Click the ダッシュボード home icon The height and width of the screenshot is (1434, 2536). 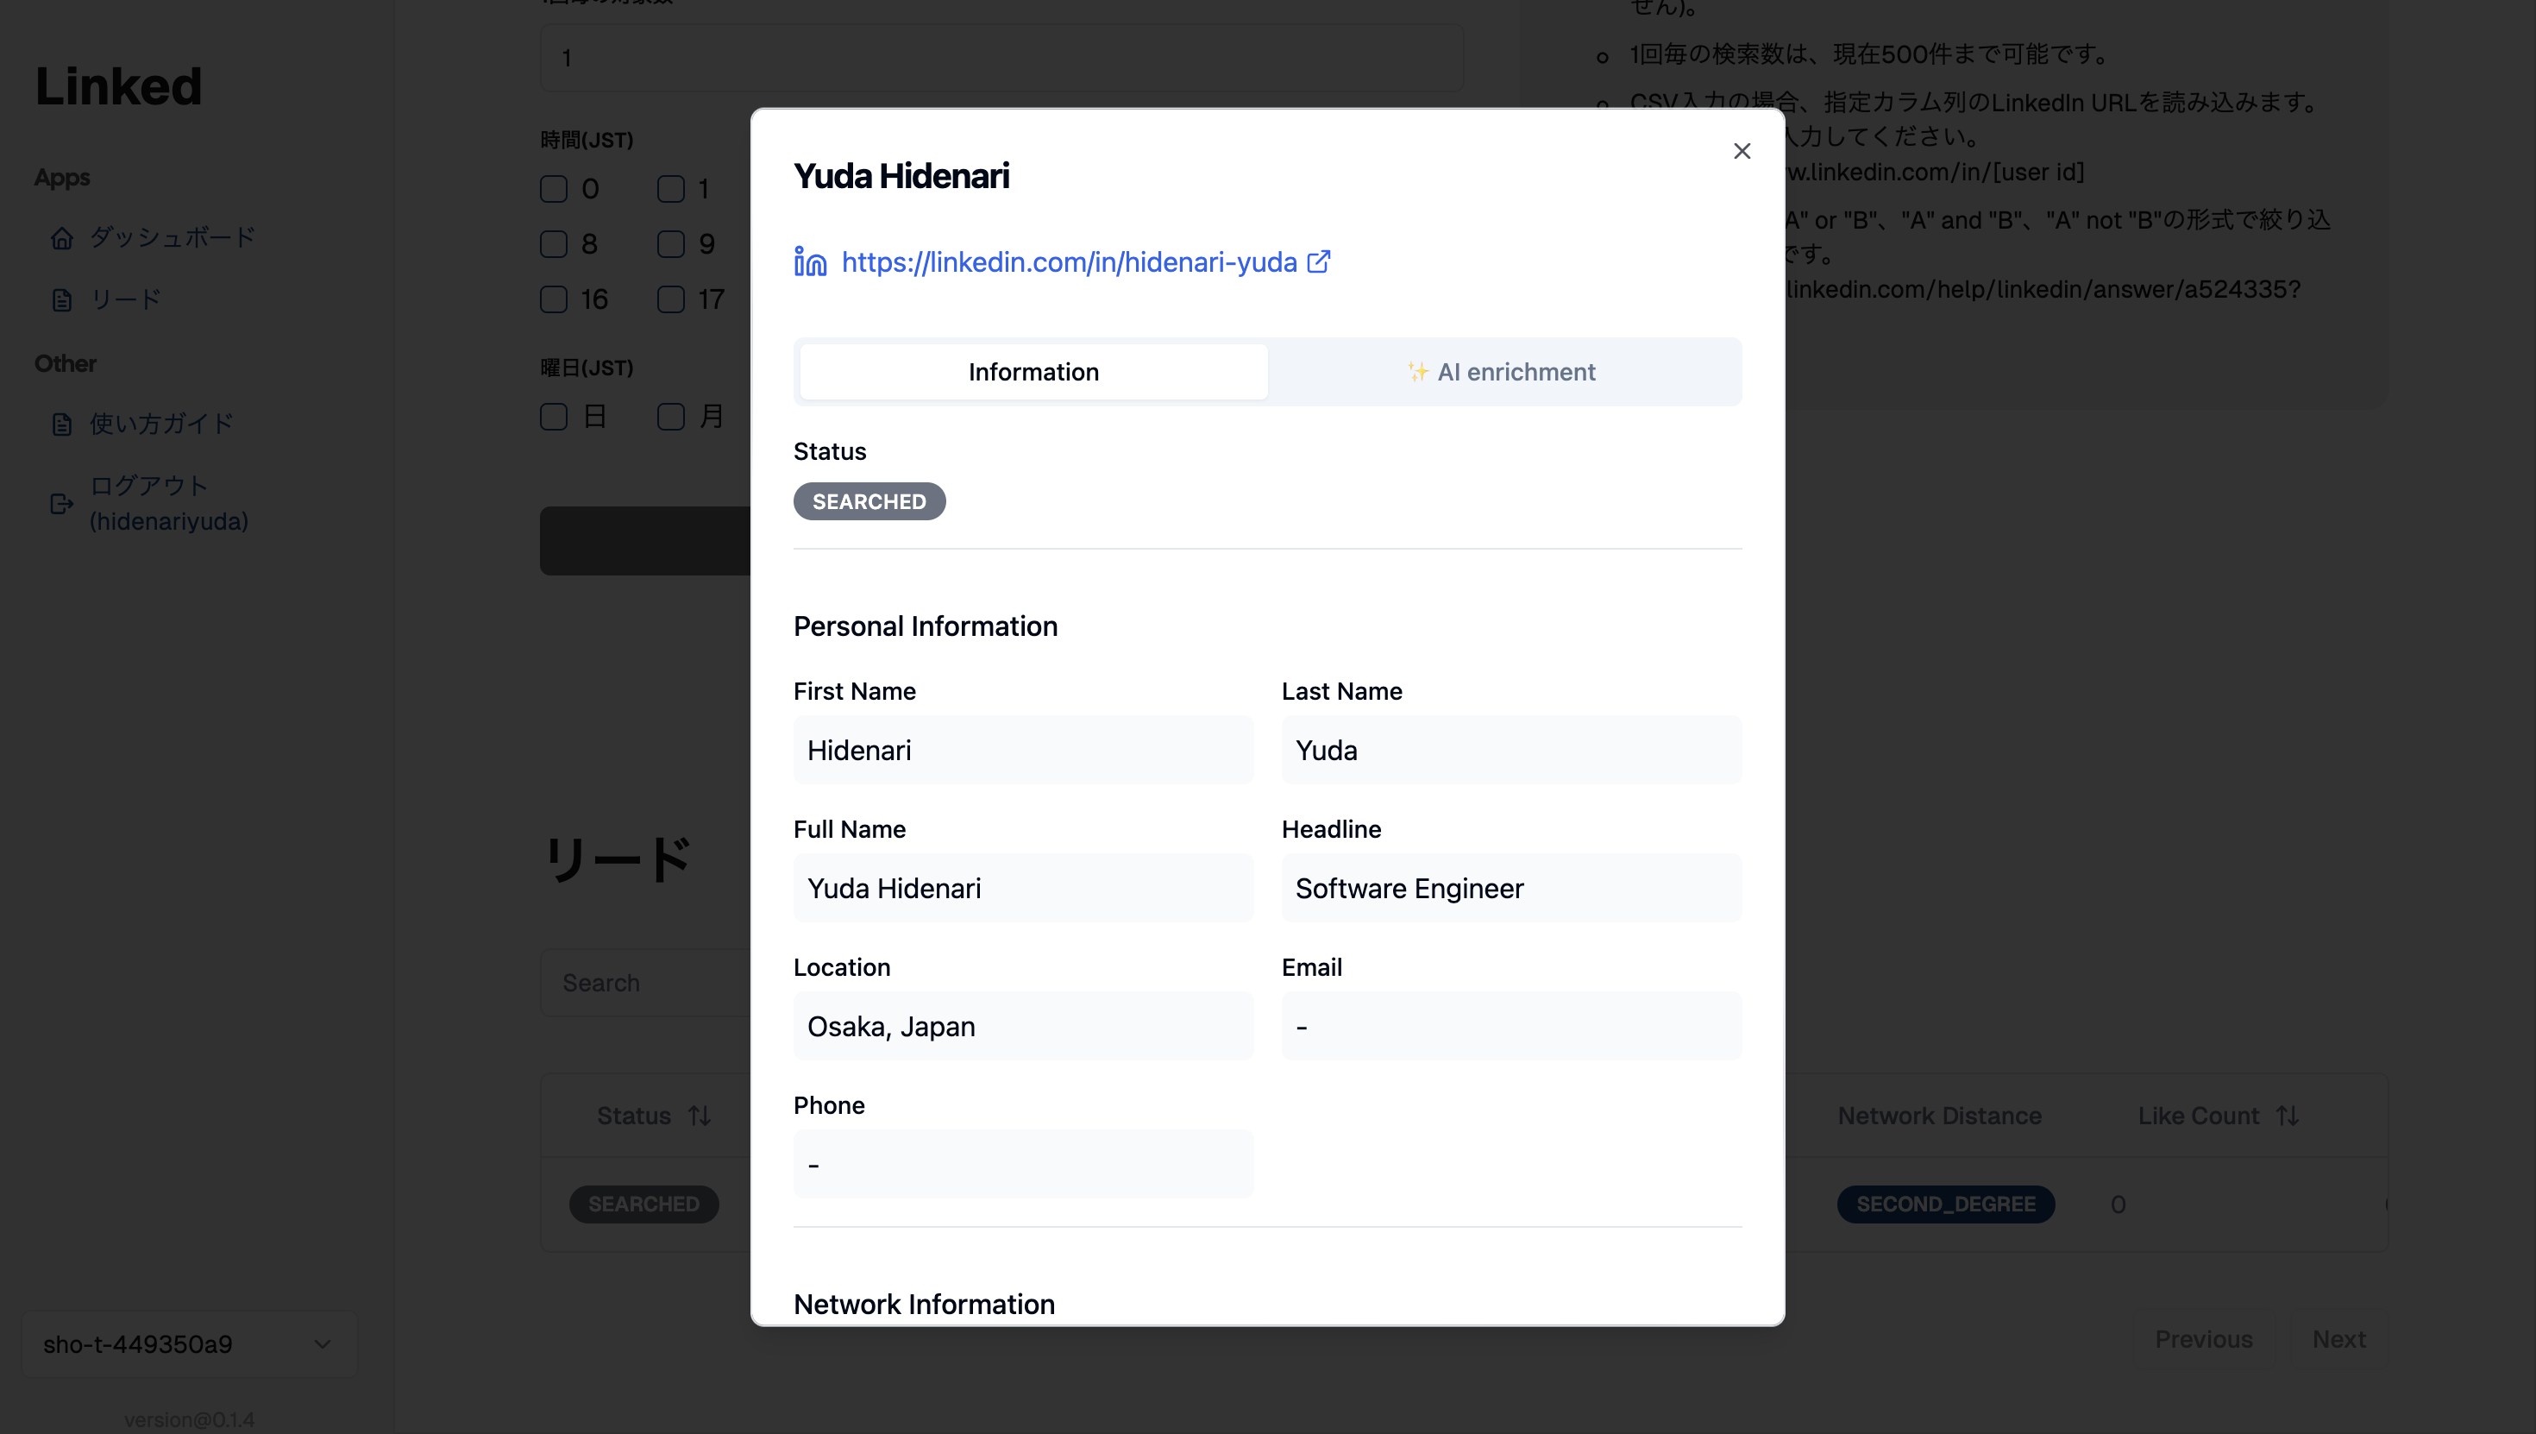62,237
